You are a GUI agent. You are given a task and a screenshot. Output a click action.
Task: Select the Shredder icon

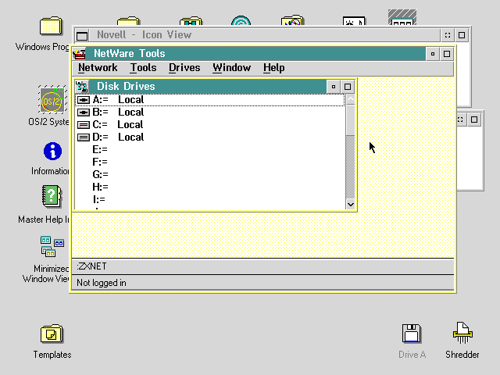point(462,333)
